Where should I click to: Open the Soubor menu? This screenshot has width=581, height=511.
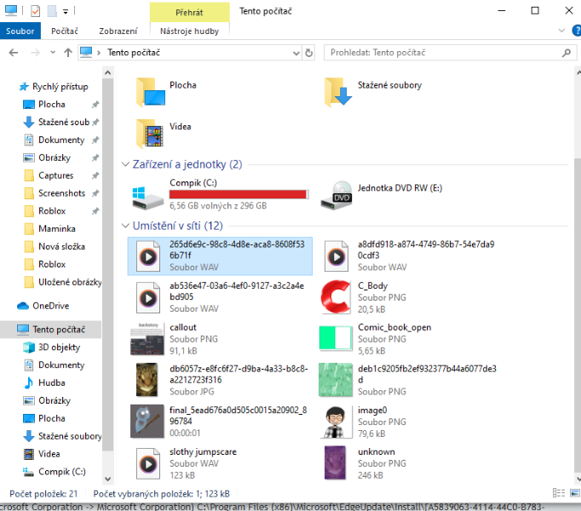tap(20, 31)
